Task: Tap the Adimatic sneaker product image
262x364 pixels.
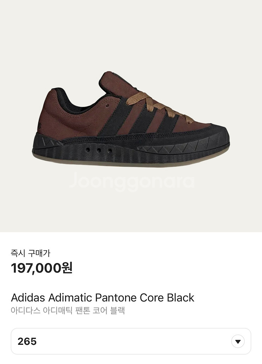Action: 131,119
